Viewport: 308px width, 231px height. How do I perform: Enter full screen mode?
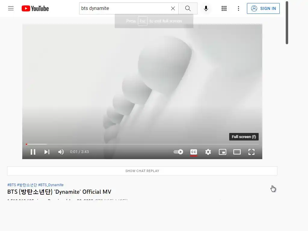tap(251, 152)
